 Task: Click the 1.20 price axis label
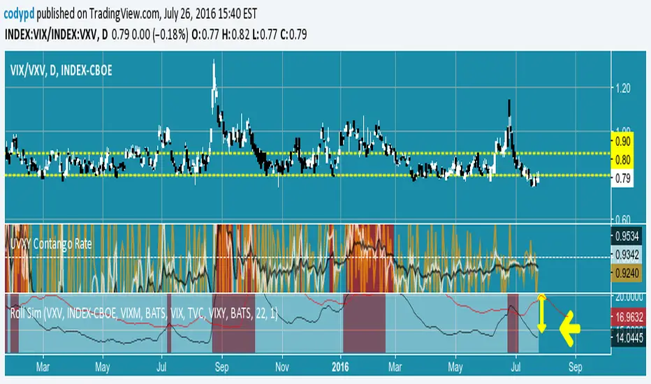click(623, 88)
